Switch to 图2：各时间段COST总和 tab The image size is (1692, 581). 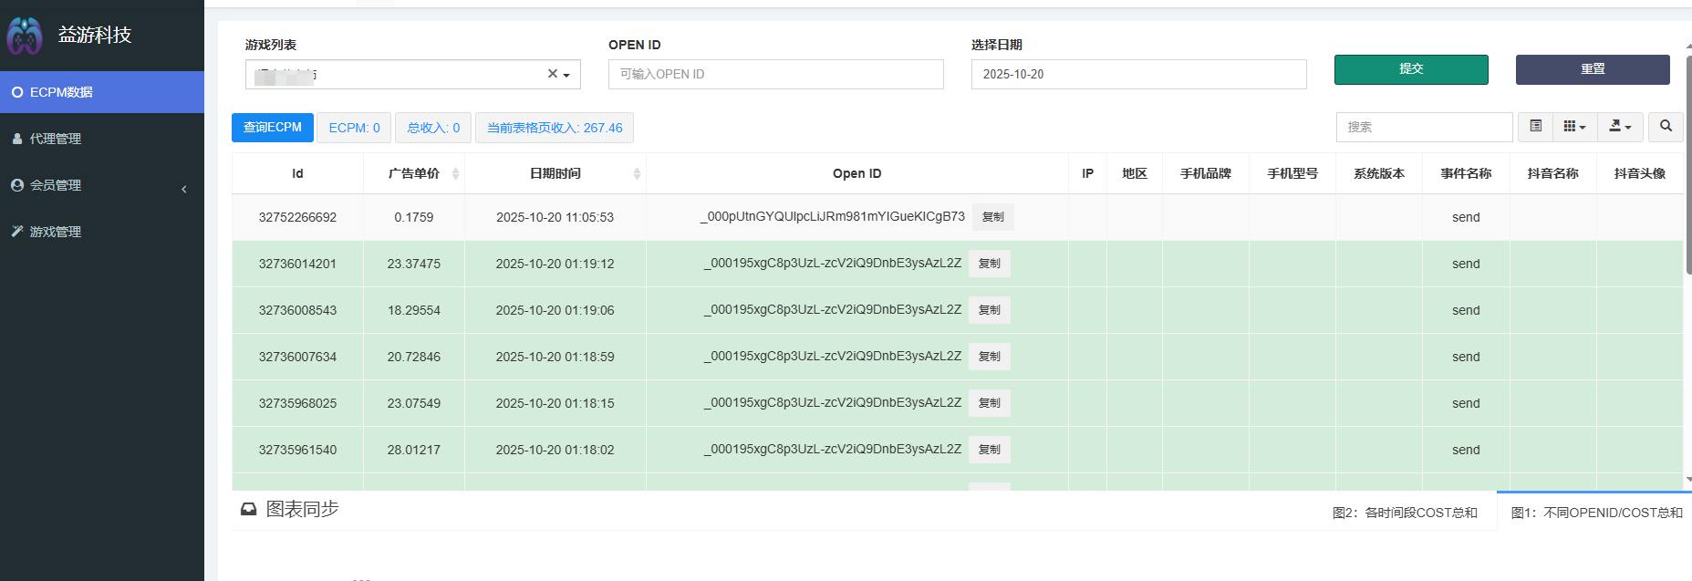(1404, 513)
